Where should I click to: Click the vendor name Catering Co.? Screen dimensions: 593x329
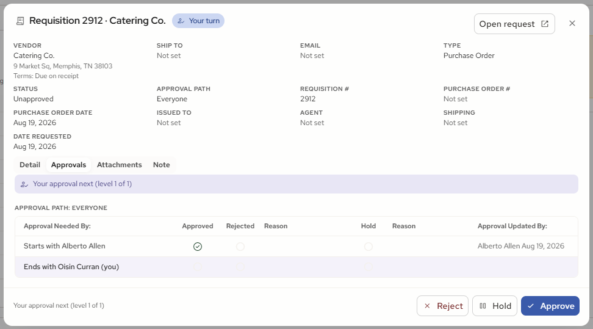[34, 56]
